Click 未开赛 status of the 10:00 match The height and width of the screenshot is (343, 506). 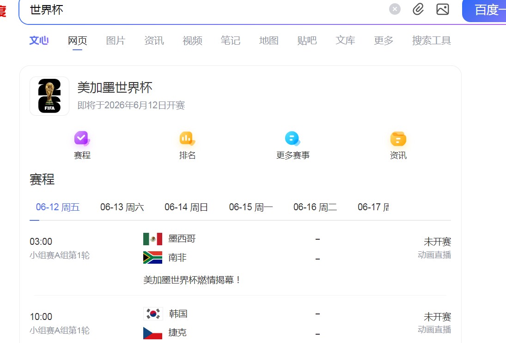(x=437, y=317)
